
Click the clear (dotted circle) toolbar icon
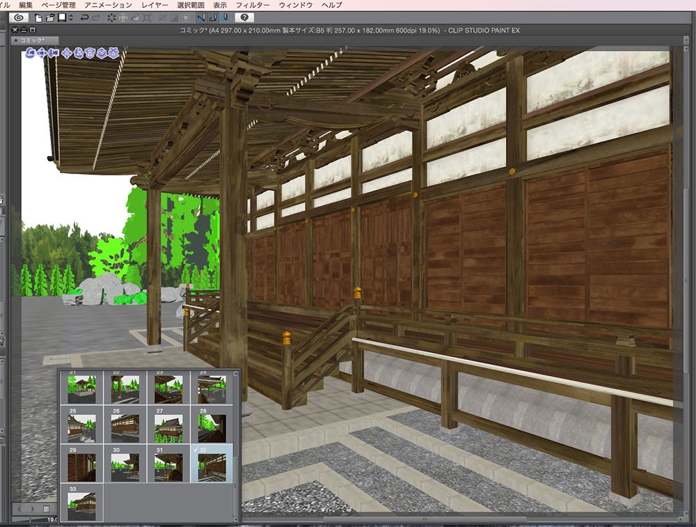[111, 18]
